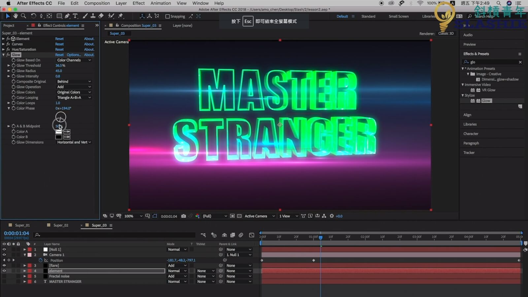Open the Glow Based On dropdown
The width and height of the screenshot is (528, 297).
click(x=74, y=60)
